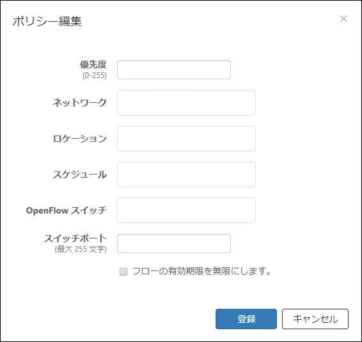Dismiss the dialog using キャンセル
362x342 pixels.
(315, 319)
